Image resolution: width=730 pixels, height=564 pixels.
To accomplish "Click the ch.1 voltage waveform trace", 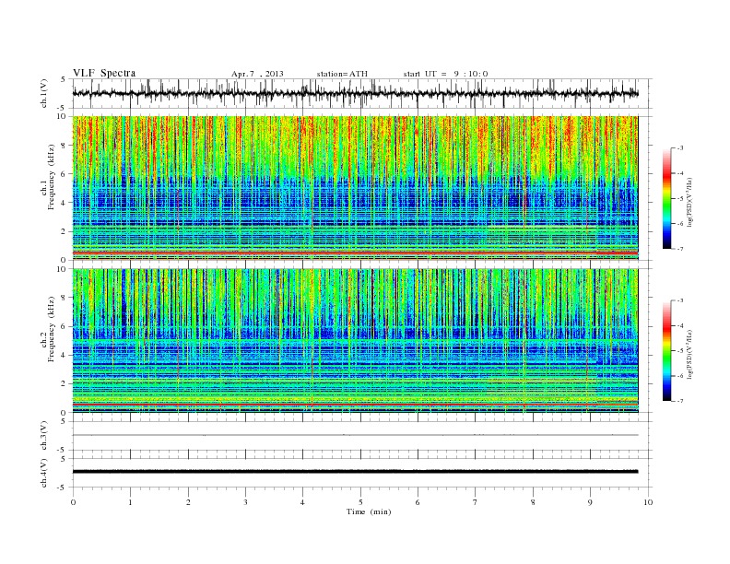I will (x=355, y=93).
